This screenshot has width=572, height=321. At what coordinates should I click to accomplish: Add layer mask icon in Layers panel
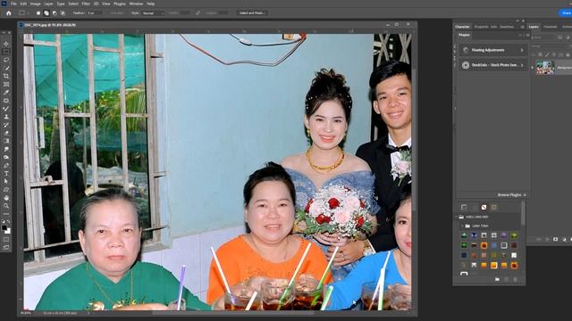(555, 239)
